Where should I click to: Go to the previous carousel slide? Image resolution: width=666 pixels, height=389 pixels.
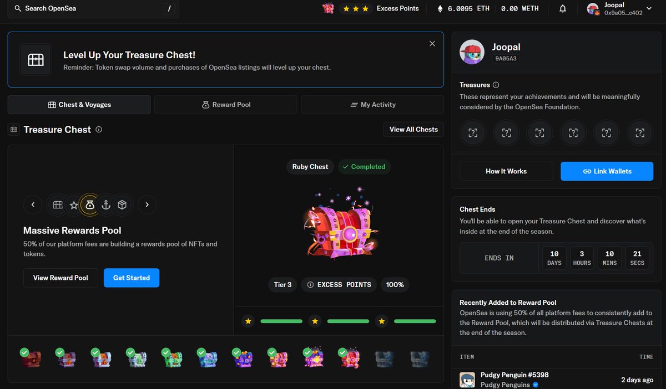tap(33, 204)
